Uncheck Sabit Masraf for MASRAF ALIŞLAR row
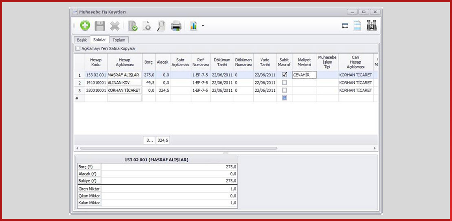This screenshot has width=452, height=221. (284, 75)
